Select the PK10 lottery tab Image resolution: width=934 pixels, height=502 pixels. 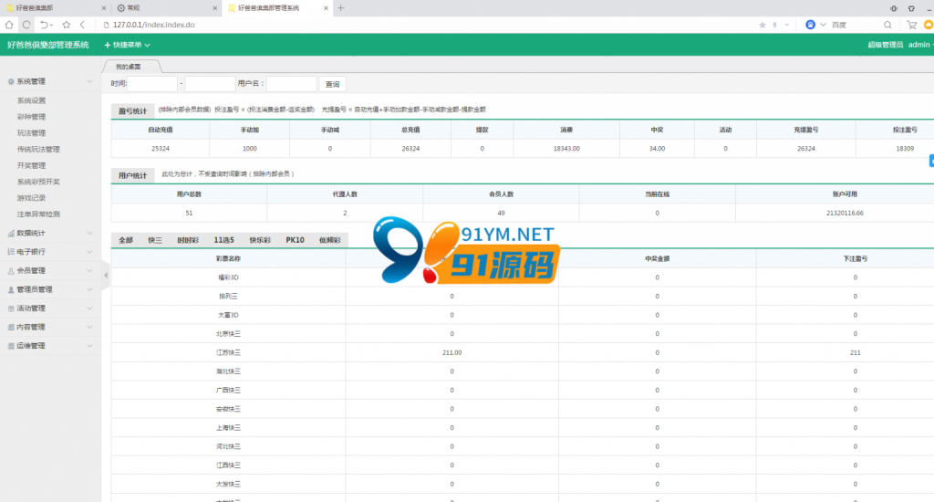tap(295, 240)
